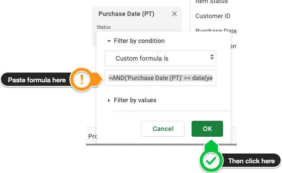Click the dropdown stepper arrows icon
The height and width of the screenshot is (173, 282).
(212, 57)
